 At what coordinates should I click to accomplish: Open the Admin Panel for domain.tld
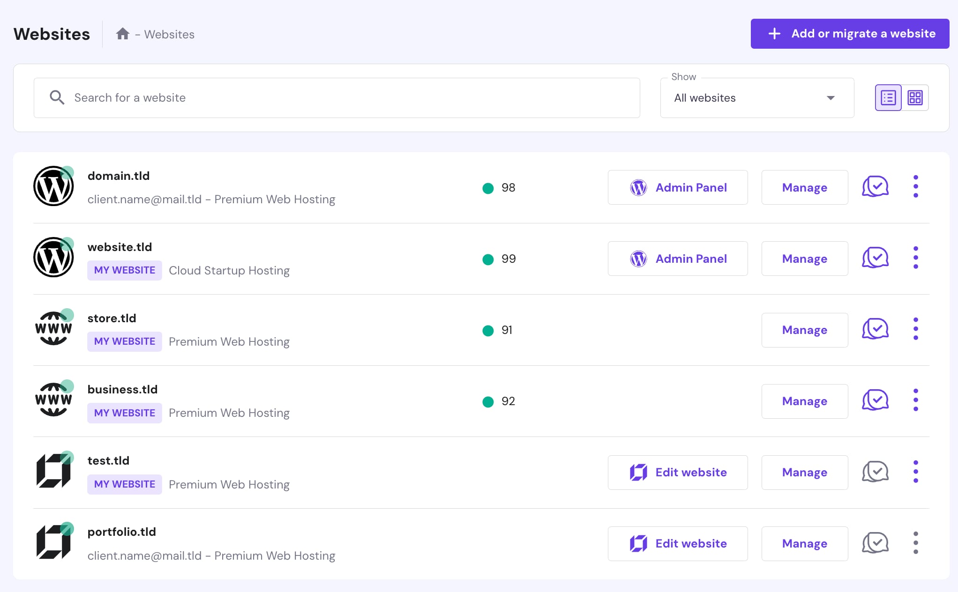678,187
